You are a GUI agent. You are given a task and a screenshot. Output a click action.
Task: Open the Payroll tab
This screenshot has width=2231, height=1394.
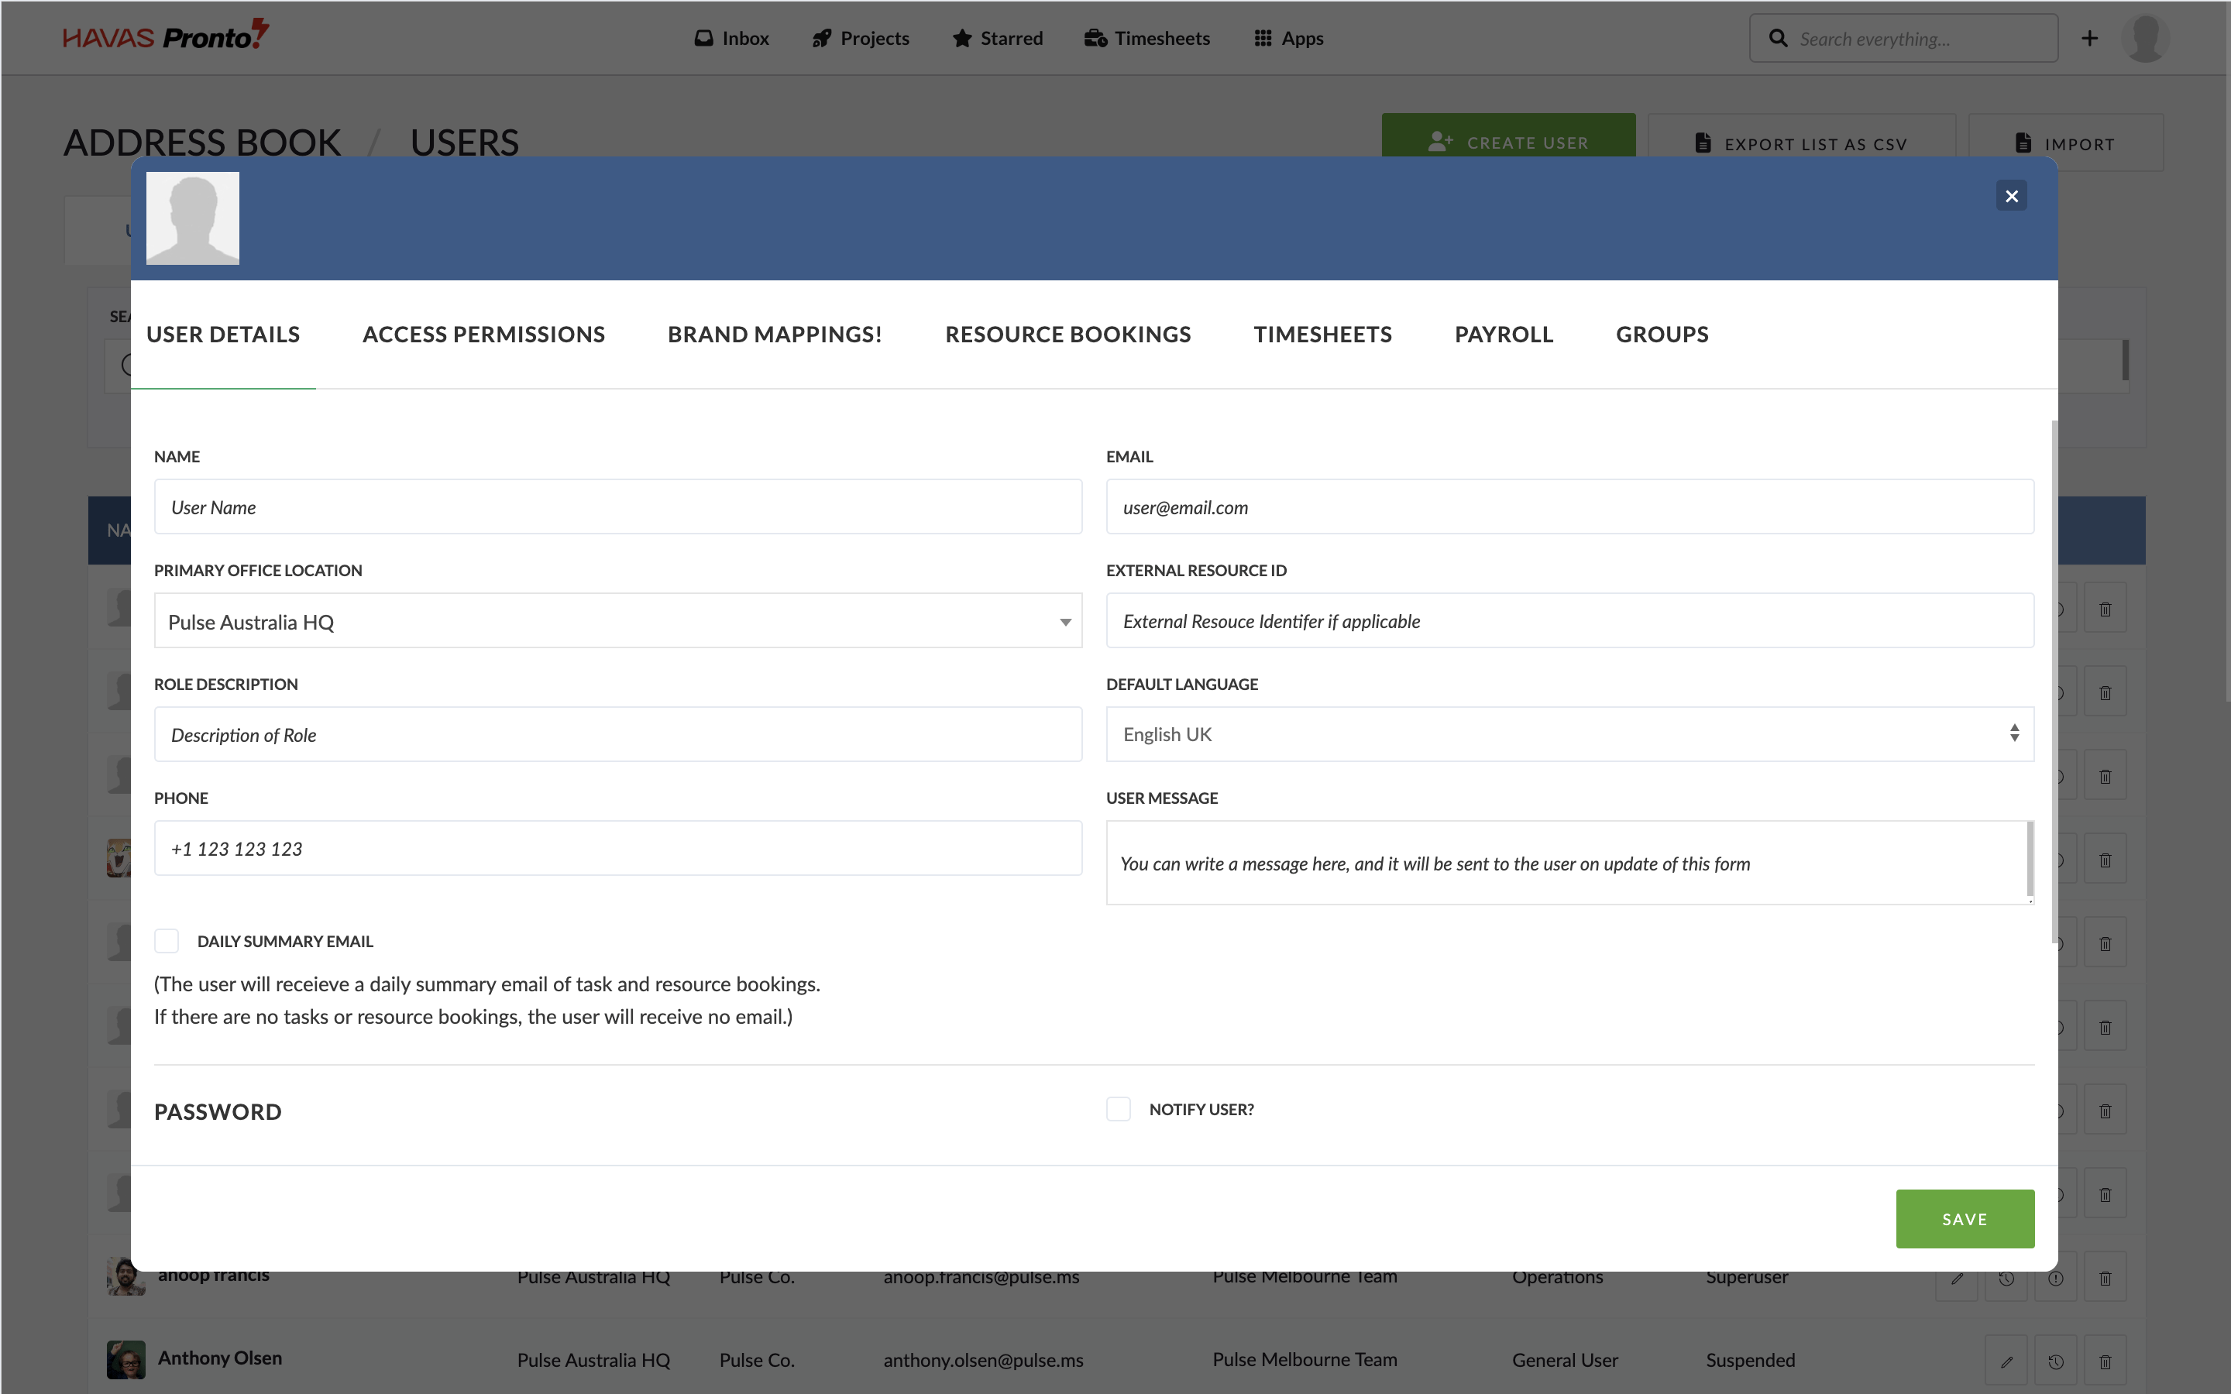[1504, 334]
